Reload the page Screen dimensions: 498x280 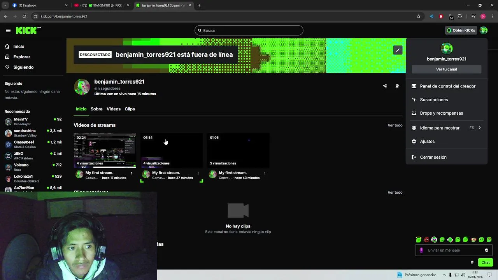click(x=24, y=16)
